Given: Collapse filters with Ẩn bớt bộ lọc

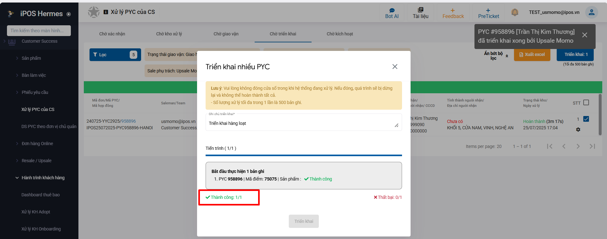Looking at the screenshot, I should click(496, 56).
